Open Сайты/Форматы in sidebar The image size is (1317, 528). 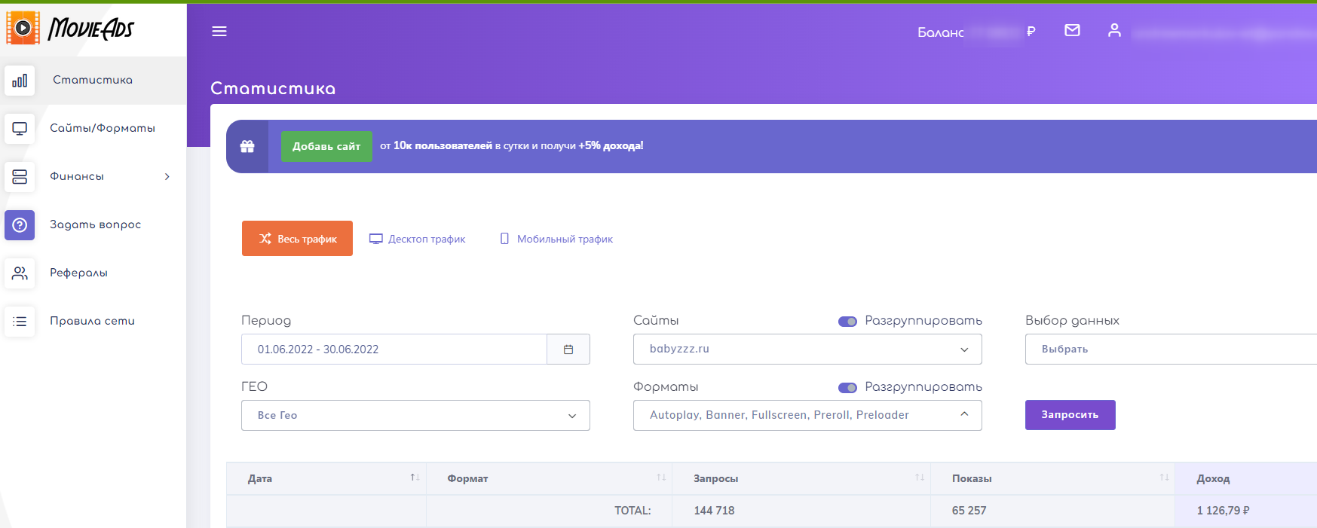103,128
